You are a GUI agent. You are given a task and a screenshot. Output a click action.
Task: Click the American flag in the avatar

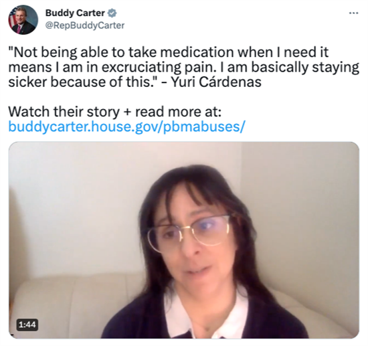(x=12, y=18)
